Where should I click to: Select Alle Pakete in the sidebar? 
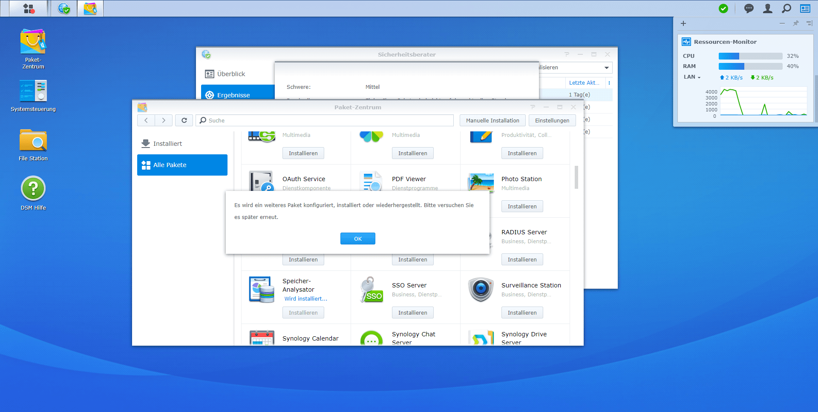[x=182, y=165]
